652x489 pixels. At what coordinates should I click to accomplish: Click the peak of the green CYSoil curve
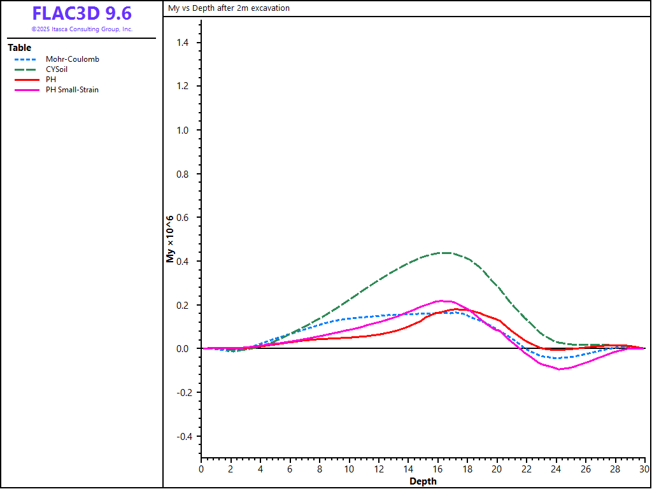click(x=444, y=253)
